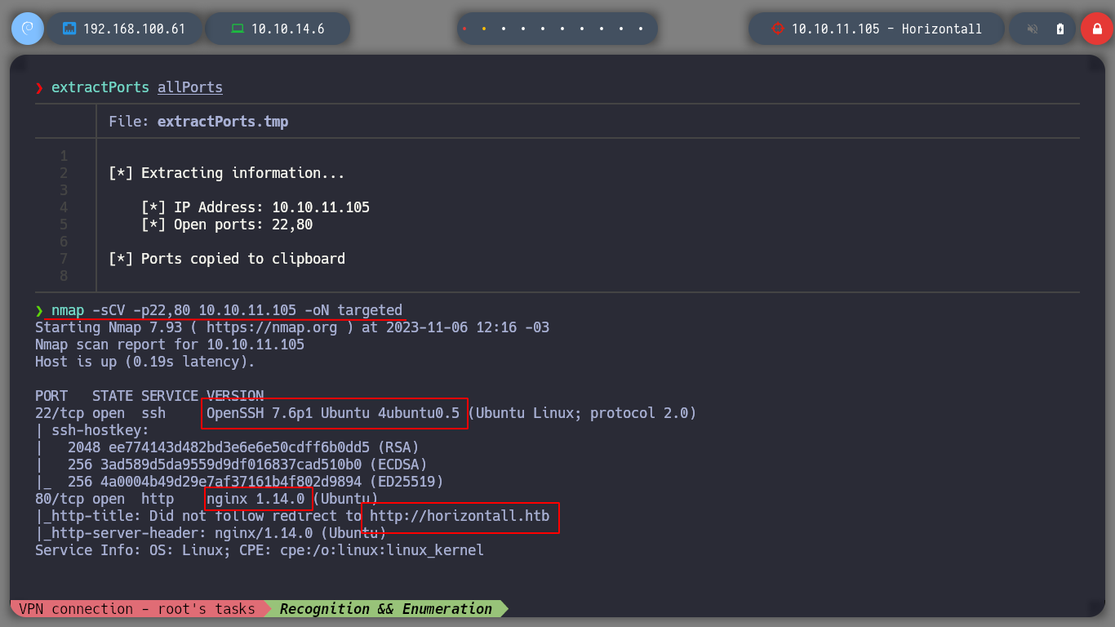Click the 'File: extractPorts.tmp' header
1115x627 pixels.
point(198,122)
